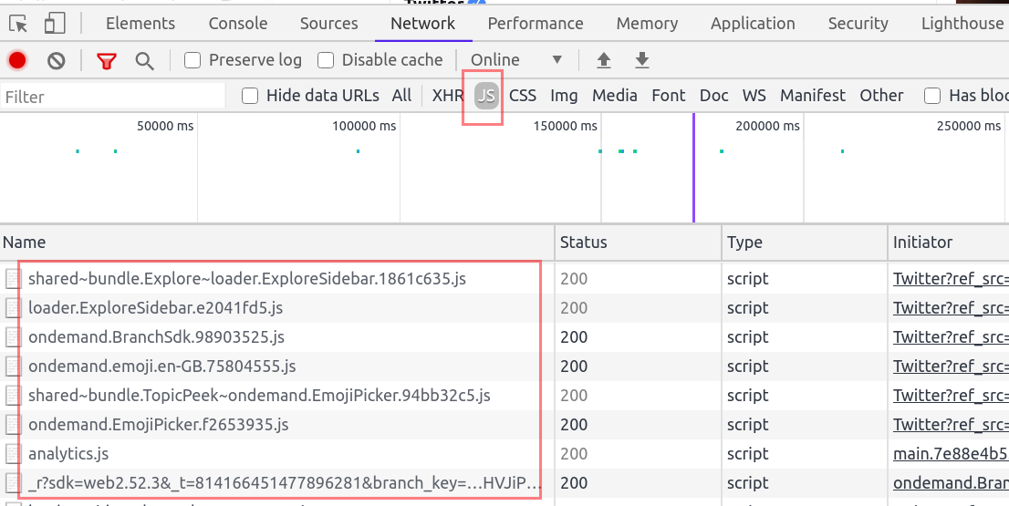Click file icon beside analytics.js
The width and height of the screenshot is (1009, 506).
(14, 454)
